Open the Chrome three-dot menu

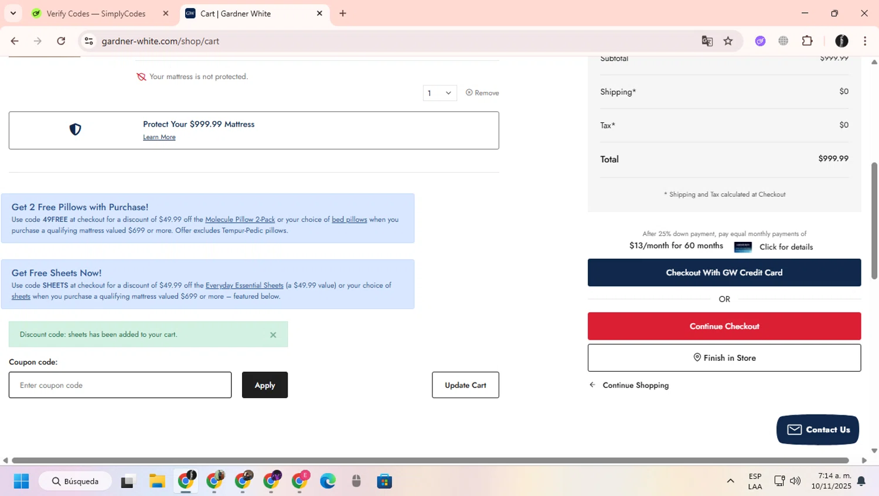coord(865,41)
